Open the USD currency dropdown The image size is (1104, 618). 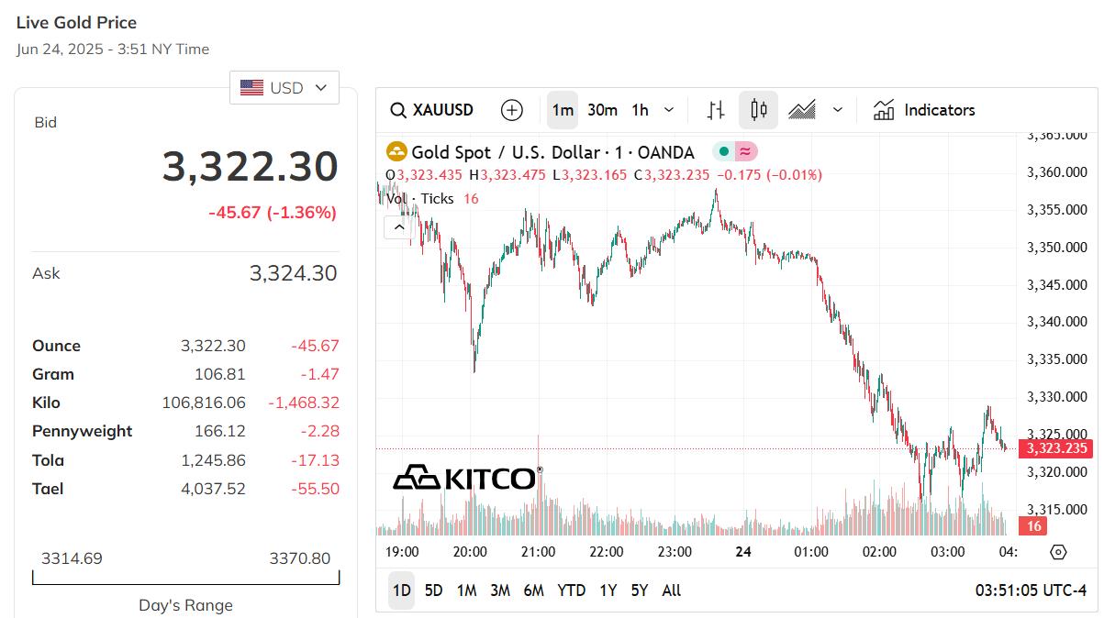click(284, 88)
